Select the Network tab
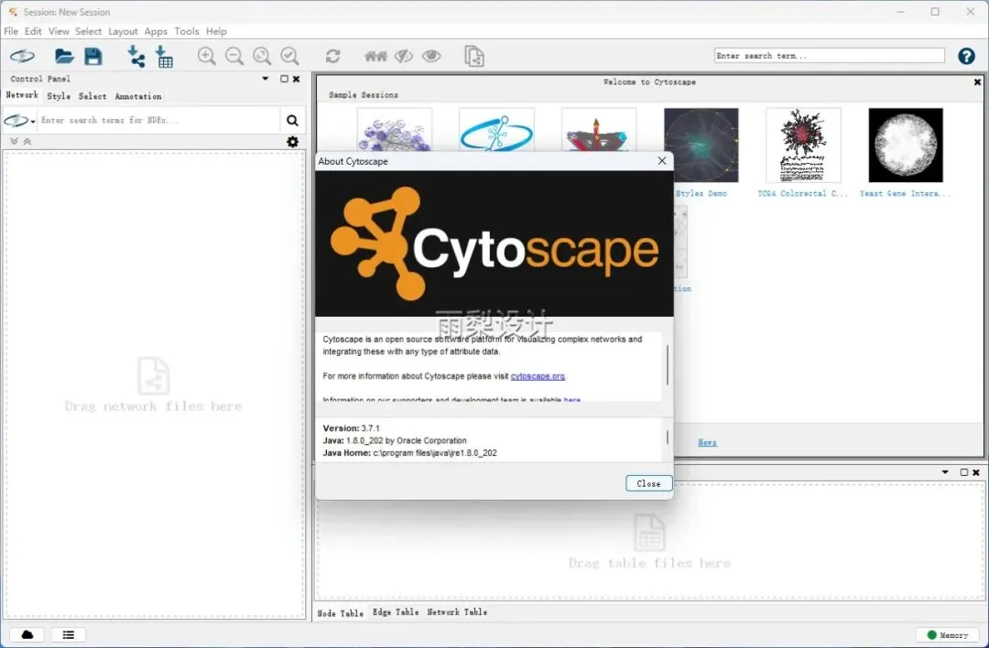989x648 pixels. (22, 94)
